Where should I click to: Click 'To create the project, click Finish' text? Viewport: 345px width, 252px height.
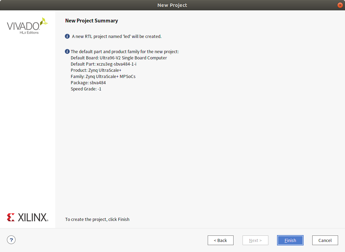[x=97, y=220]
